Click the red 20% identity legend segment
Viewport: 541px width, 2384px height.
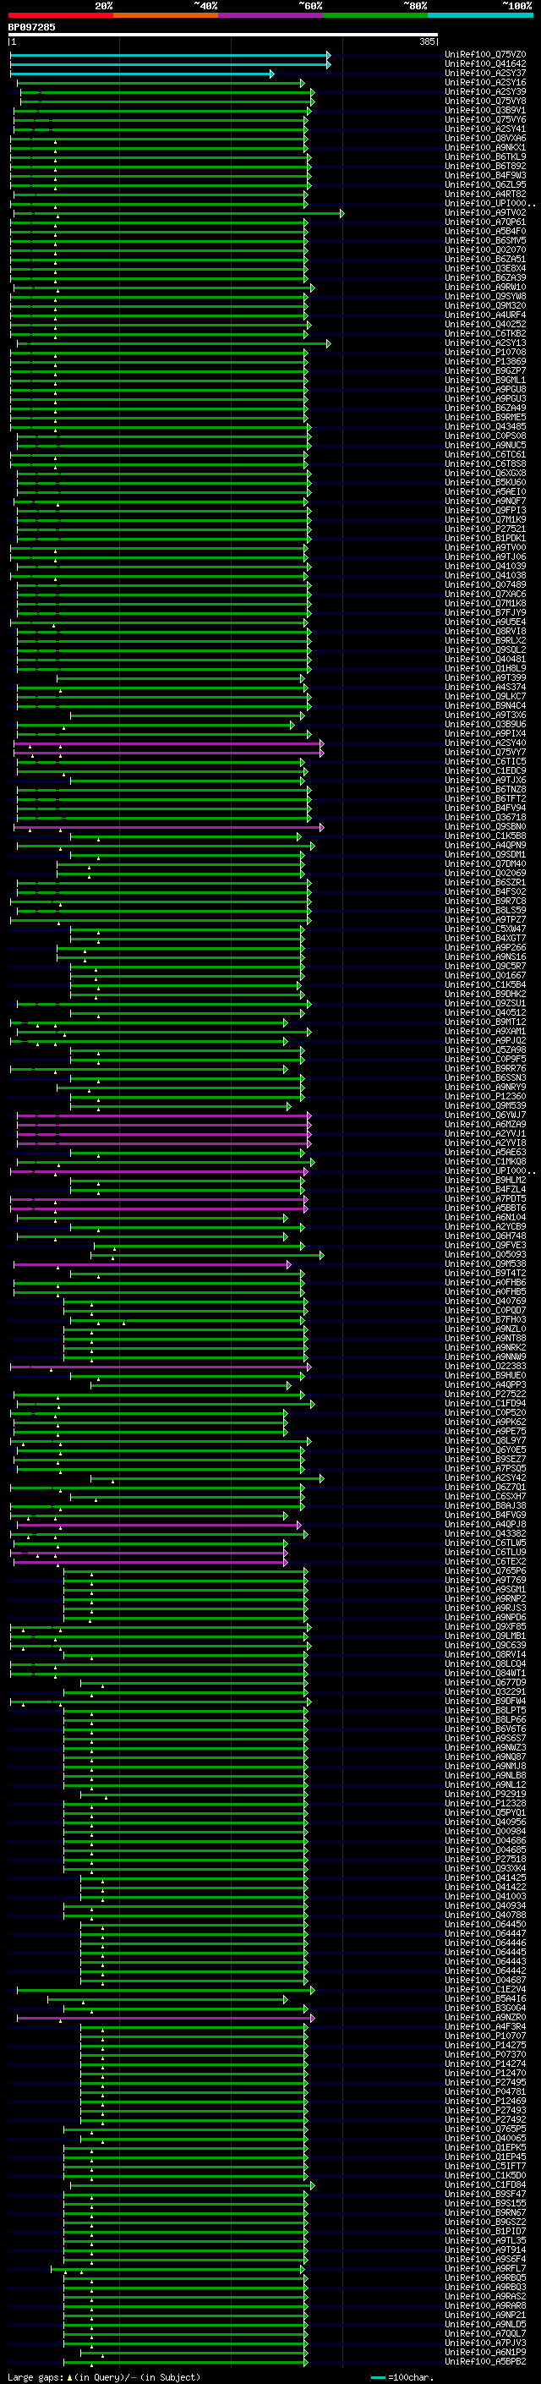[60, 15]
